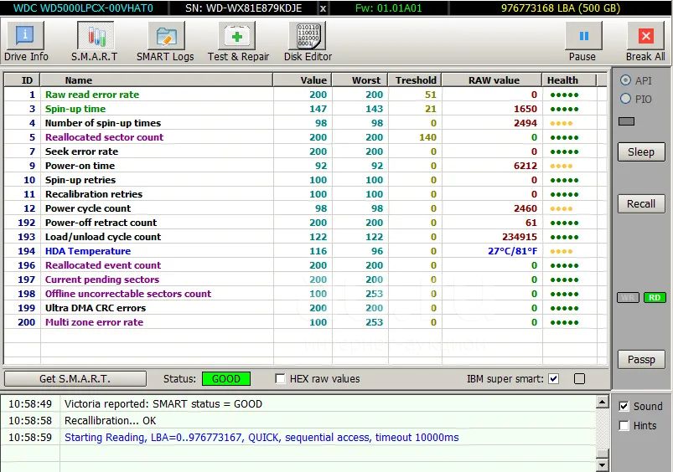
Task: Click the small grey indicator under PIO
Action: [626, 121]
